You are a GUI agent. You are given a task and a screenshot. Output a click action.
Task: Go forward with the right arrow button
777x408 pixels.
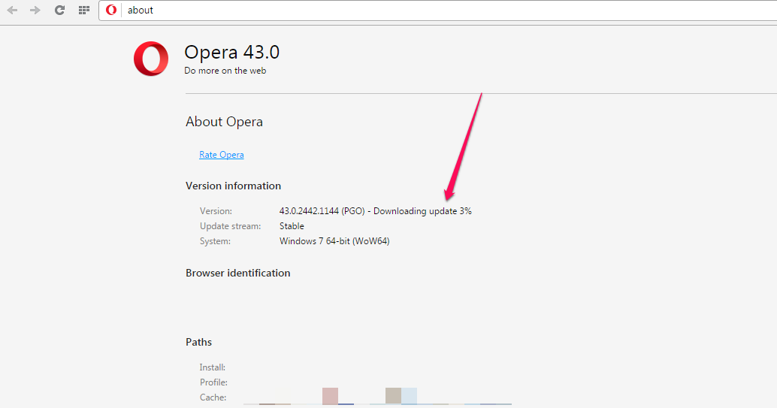click(35, 10)
